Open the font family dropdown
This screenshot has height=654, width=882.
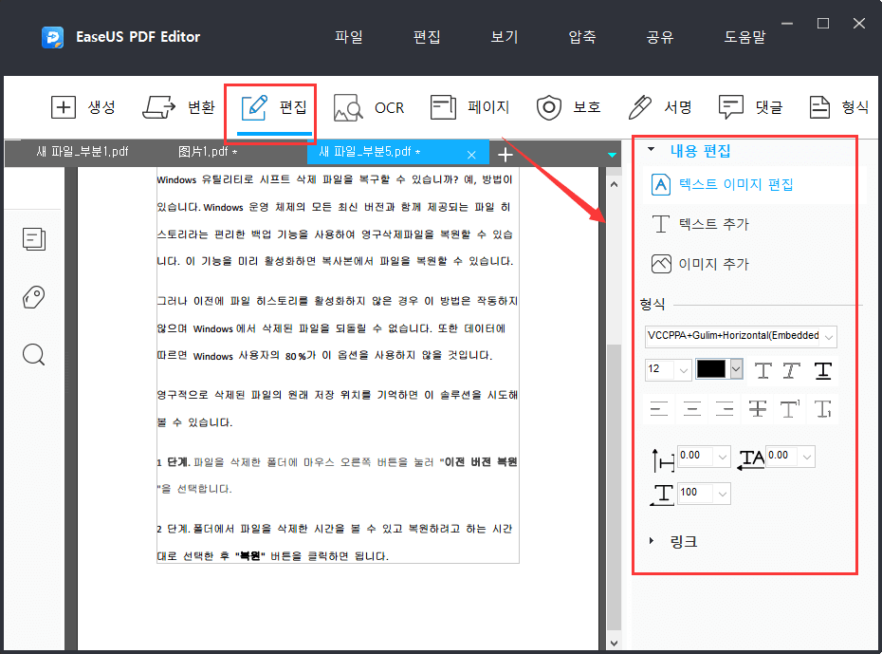coord(744,336)
